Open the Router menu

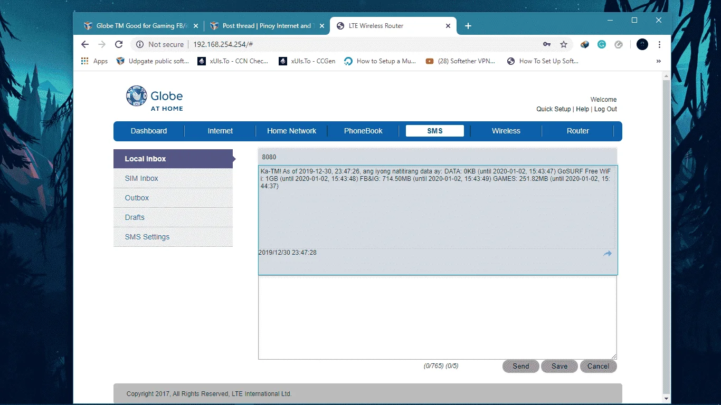point(578,131)
